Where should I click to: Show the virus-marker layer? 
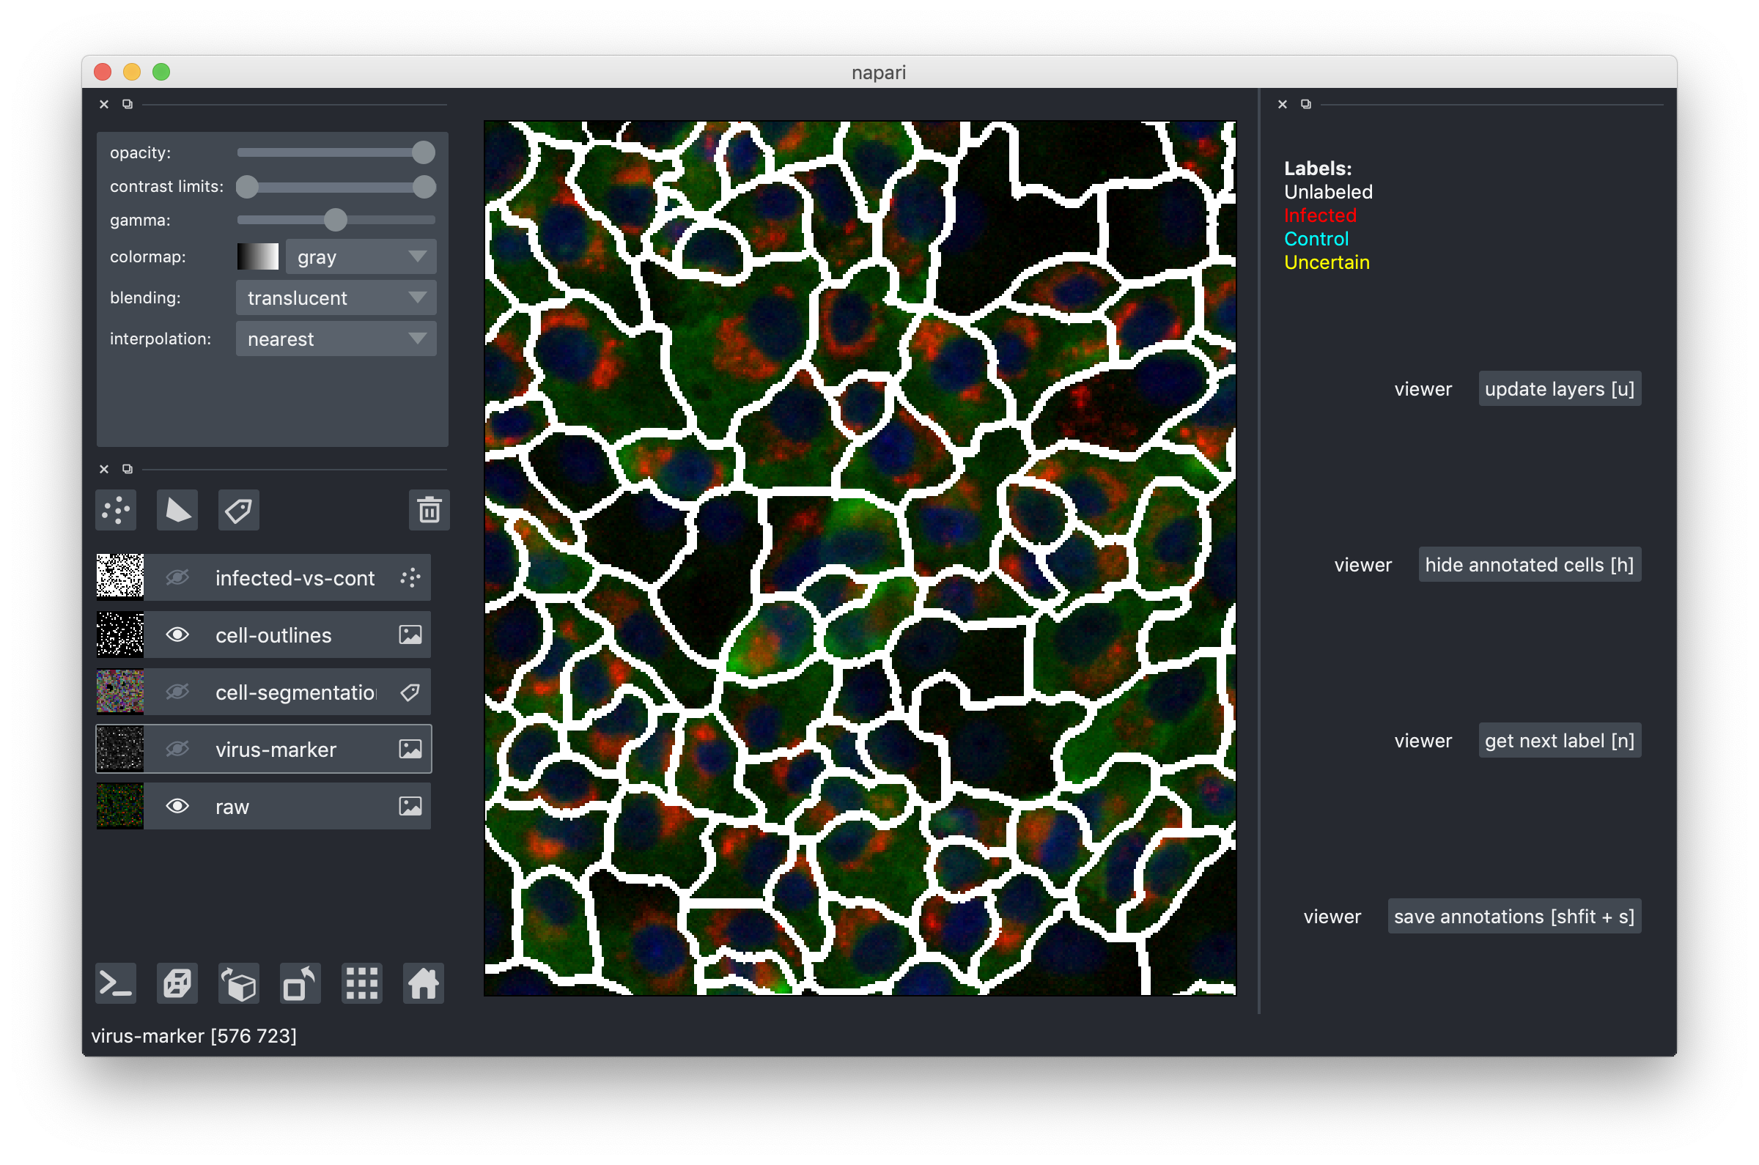pyautogui.click(x=177, y=749)
